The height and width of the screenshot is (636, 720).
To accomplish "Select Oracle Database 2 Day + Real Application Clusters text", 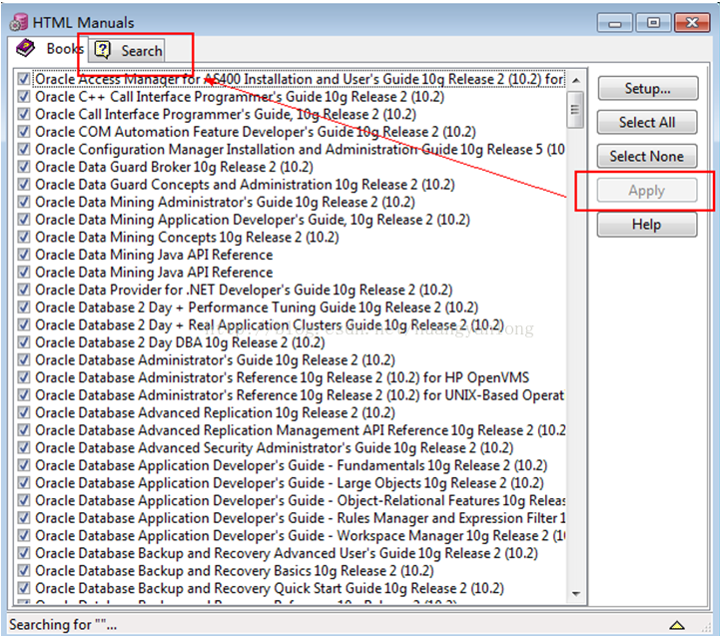I will [270, 325].
